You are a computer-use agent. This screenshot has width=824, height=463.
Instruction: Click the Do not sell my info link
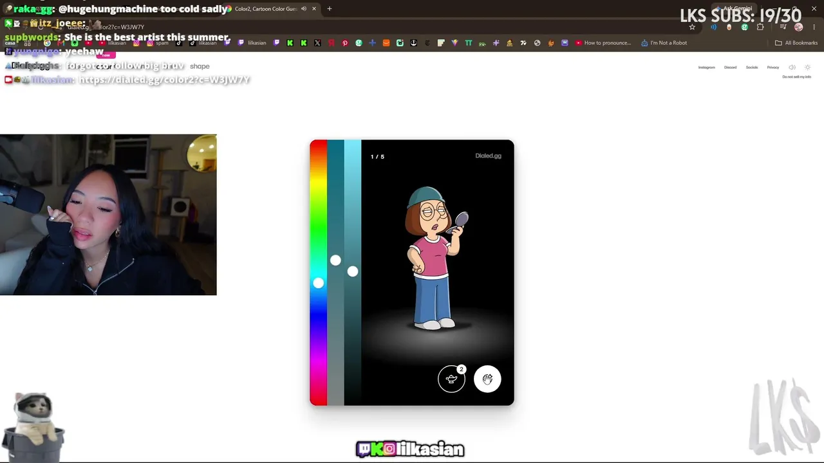(796, 77)
